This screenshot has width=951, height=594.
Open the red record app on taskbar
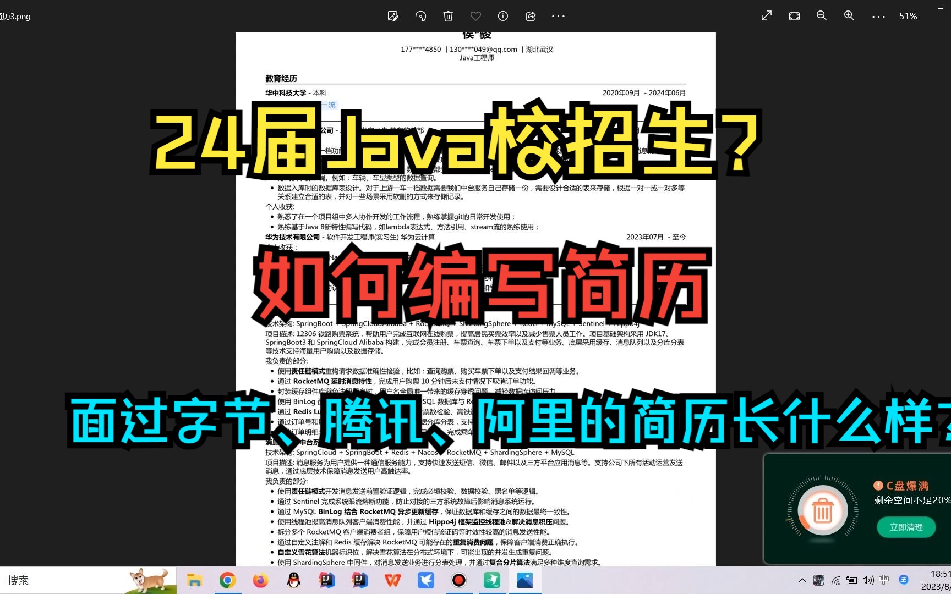tap(459, 580)
